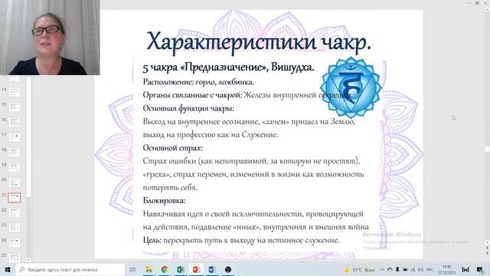
Task: Click the text 'Органы связанные с чакрой:'
Action: pyautogui.click(x=192, y=95)
